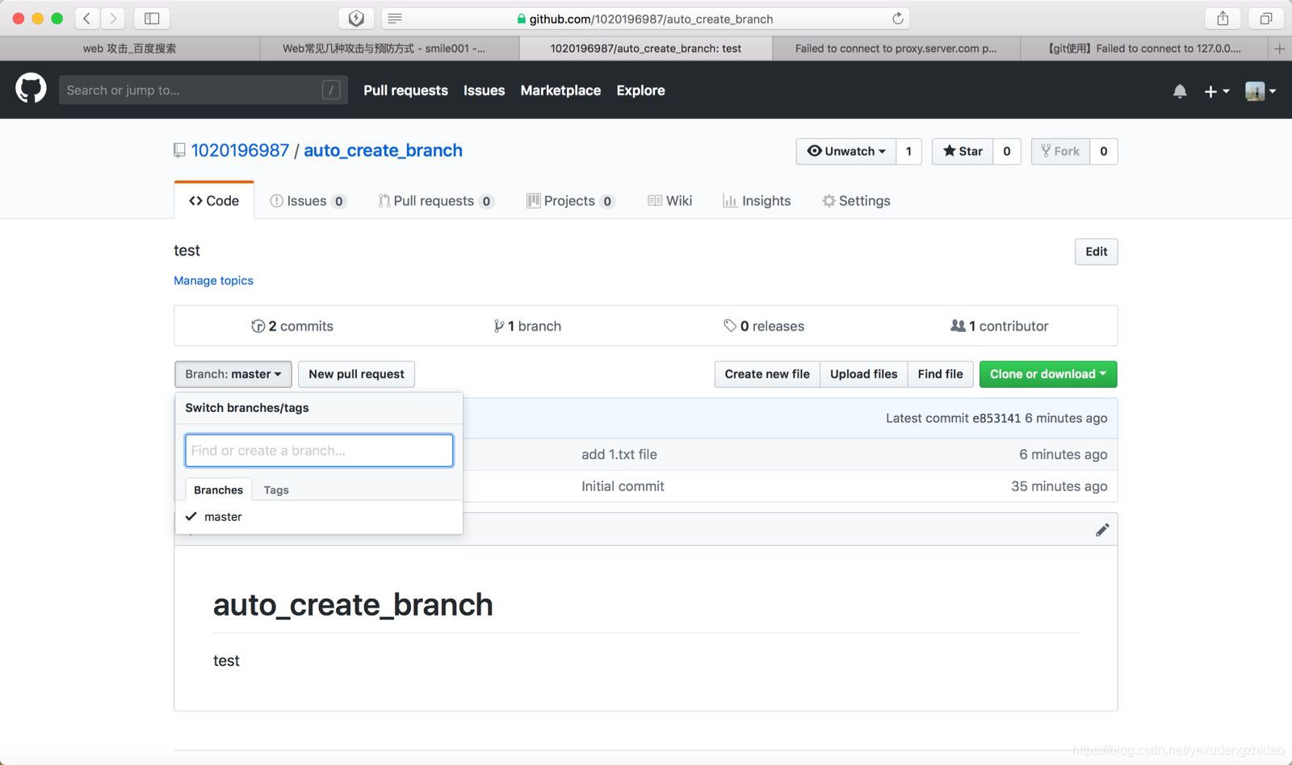
Task: Reload the page with refresh icon
Action: point(897,18)
